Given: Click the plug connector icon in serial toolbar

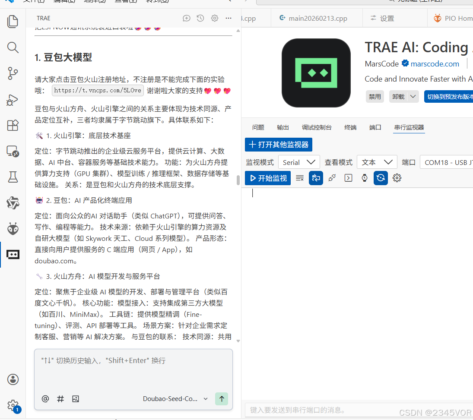Looking at the screenshot, I should [332, 178].
